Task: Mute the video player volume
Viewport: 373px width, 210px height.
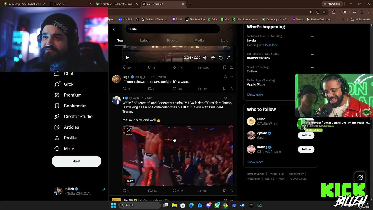Action: click(x=205, y=58)
